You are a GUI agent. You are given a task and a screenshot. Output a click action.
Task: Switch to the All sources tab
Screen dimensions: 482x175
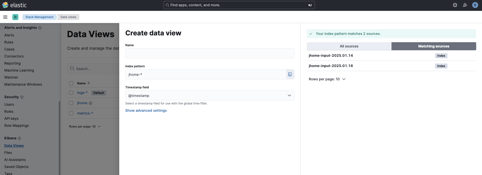349,46
